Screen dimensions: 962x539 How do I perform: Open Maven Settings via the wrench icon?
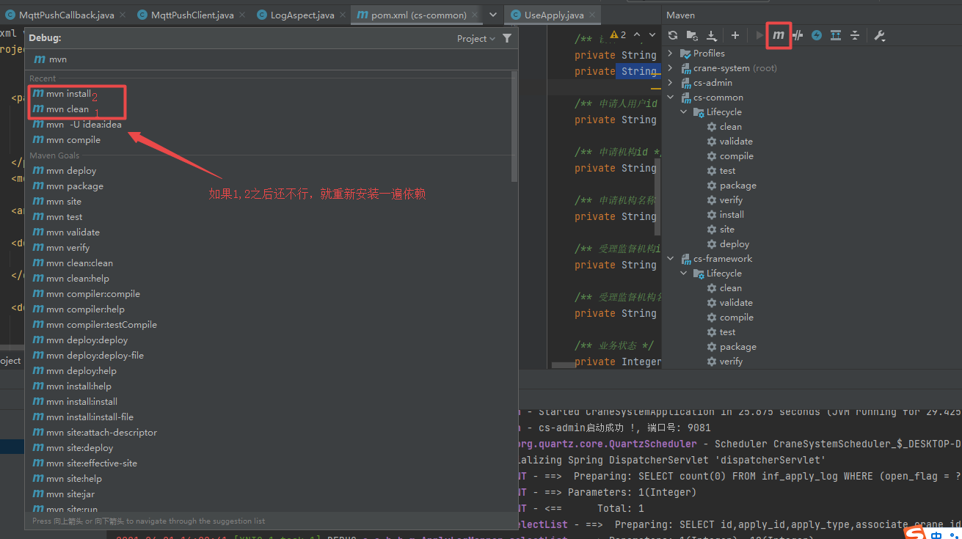(x=878, y=34)
